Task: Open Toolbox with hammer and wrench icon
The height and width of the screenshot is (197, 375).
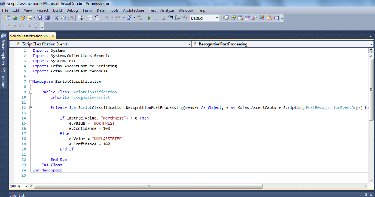Action: pyautogui.click(x=255, y=18)
